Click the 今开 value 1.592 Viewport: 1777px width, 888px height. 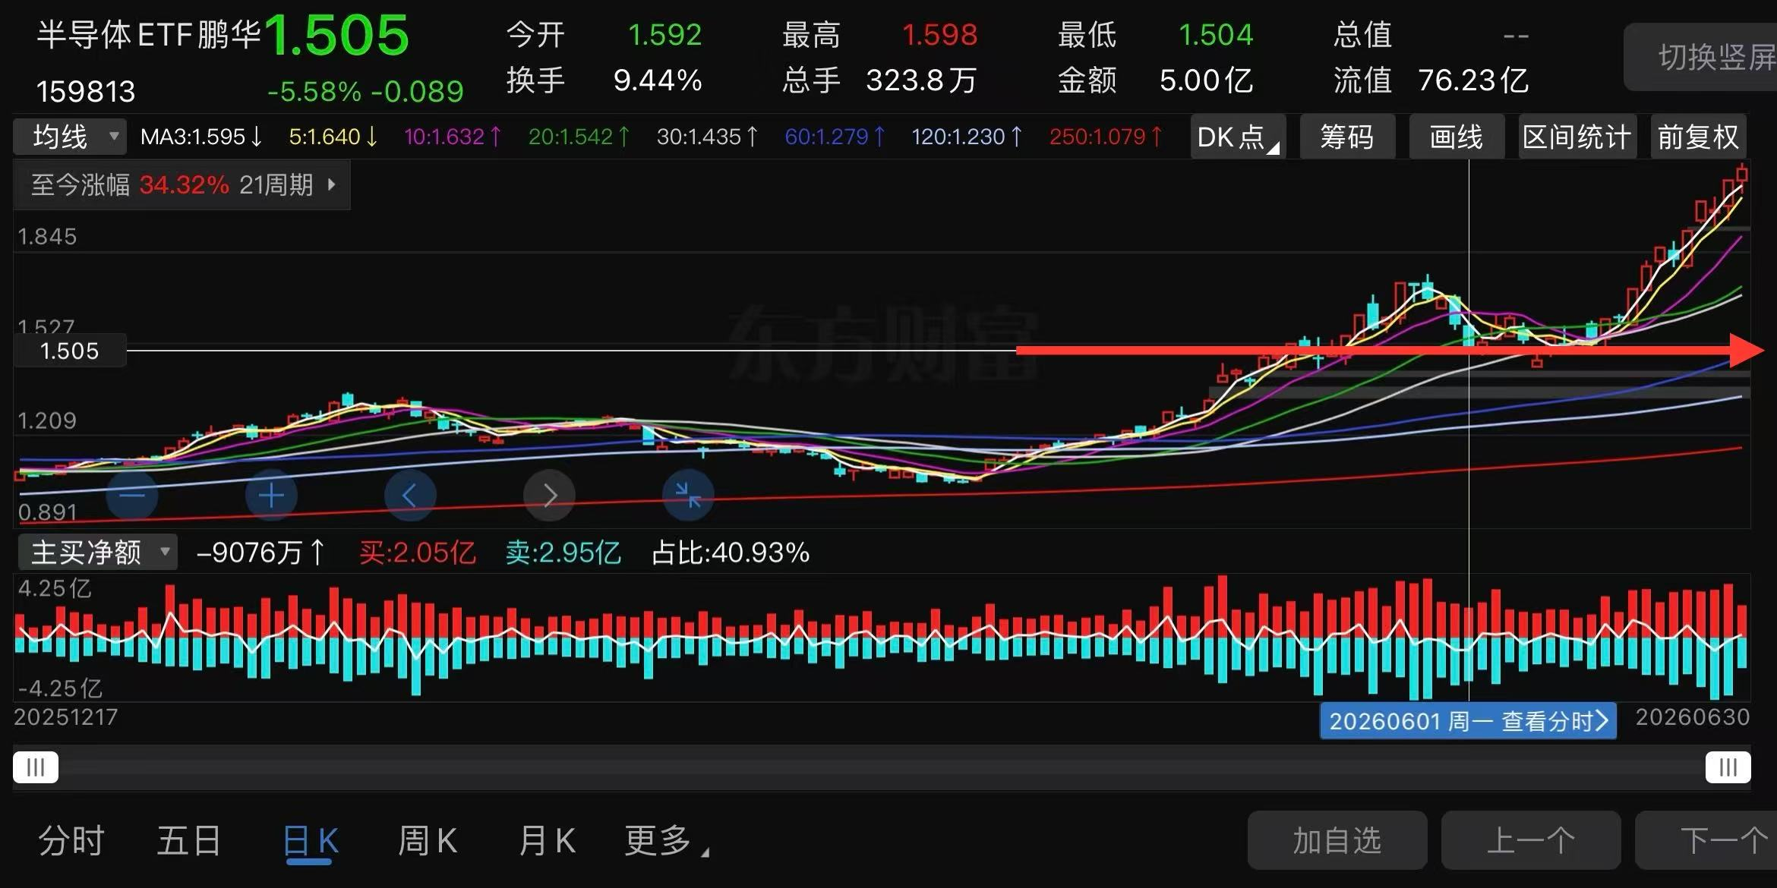(664, 35)
